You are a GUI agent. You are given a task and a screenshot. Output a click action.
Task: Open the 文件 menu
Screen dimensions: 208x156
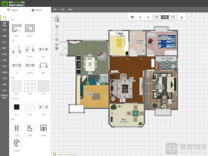55,10
